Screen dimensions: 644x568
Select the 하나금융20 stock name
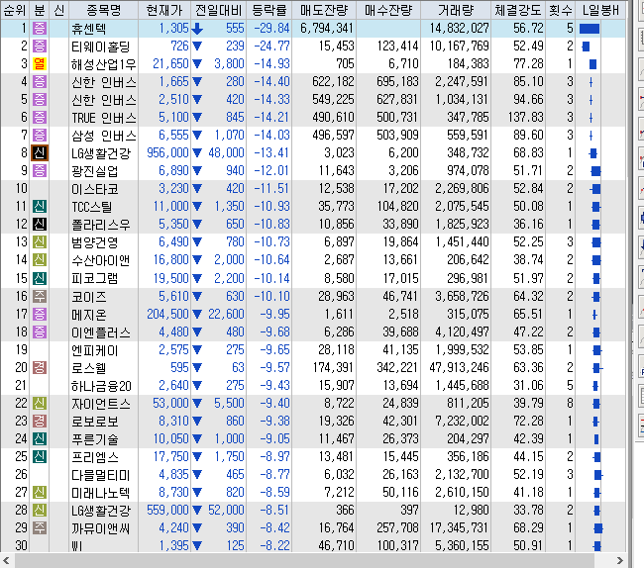click(x=101, y=386)
